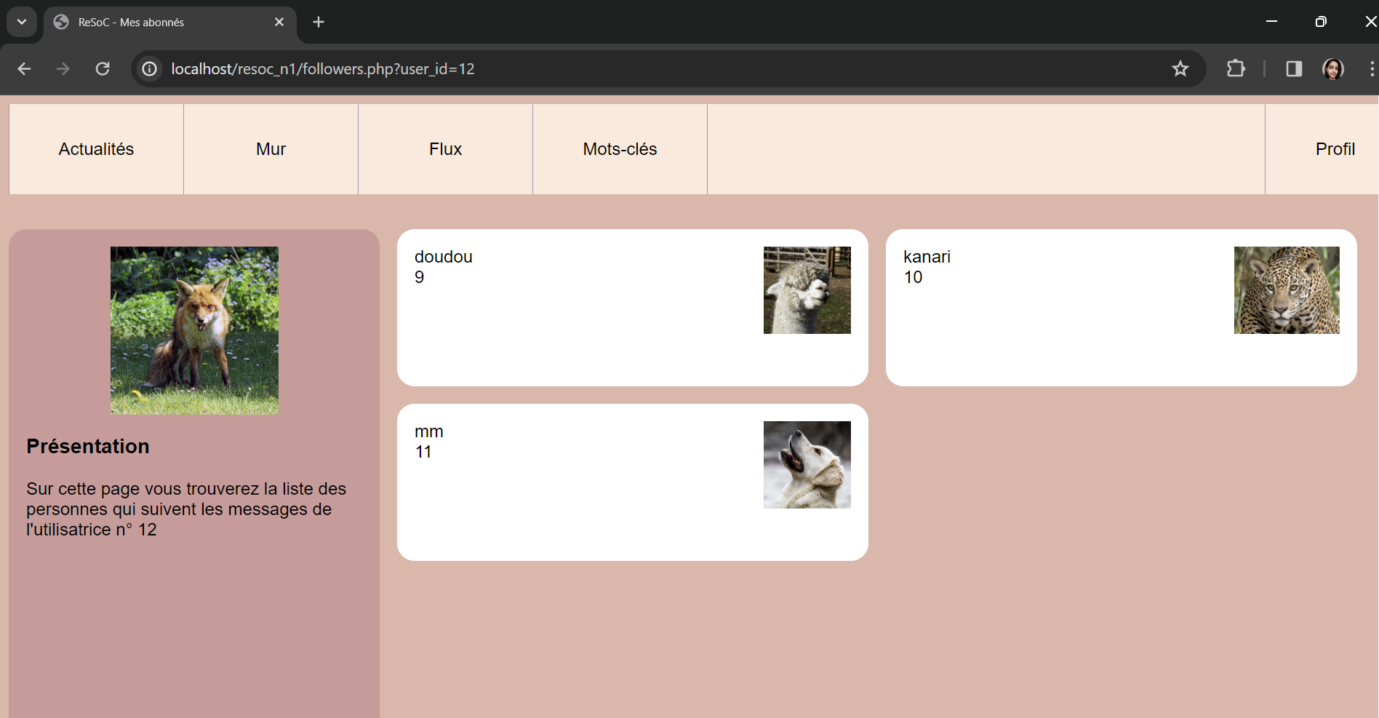Open the Flux navigation link
The width and height of the screenshot is (1379, 718).
coord(445,149)
